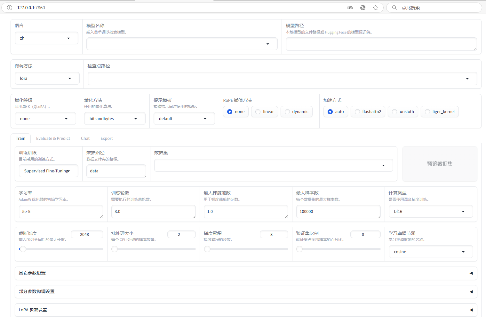
Task: Click the 截断长度 slider handle
Action: tap(23, 249)
